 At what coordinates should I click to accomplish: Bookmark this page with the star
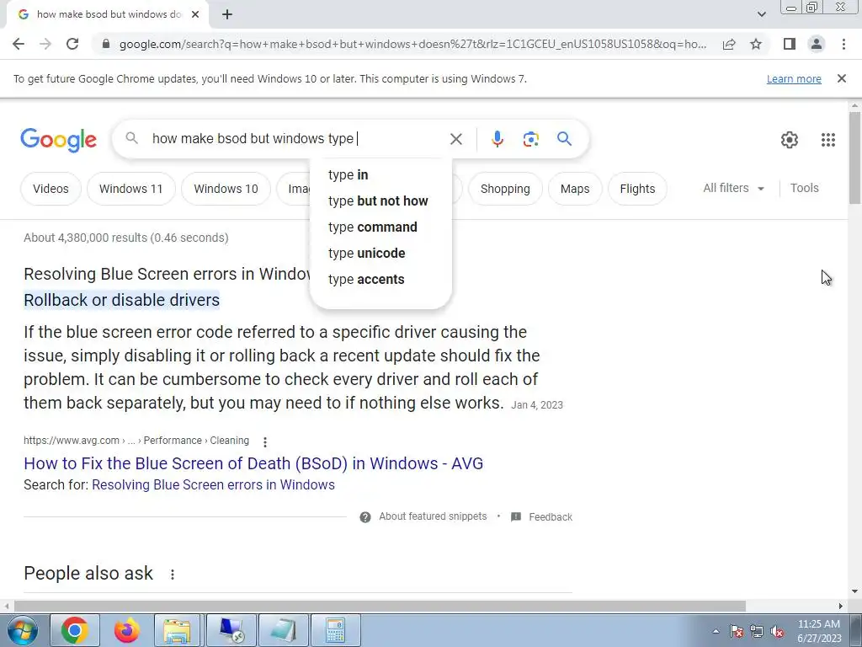pyautogui.click(x=756, y=44)
